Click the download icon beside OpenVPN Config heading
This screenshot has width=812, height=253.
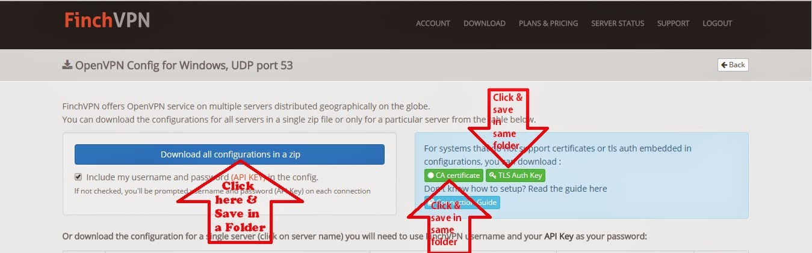pos(67,65)
